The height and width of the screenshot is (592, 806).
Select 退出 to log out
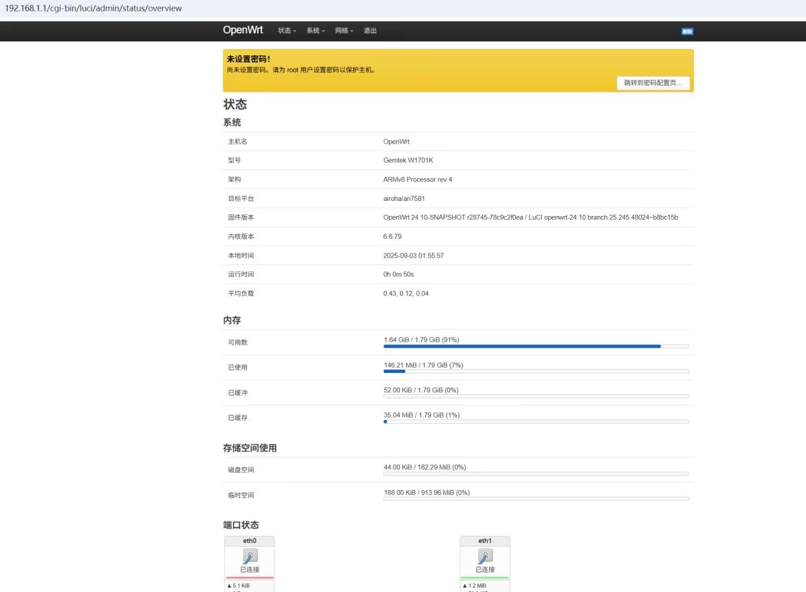370,30
